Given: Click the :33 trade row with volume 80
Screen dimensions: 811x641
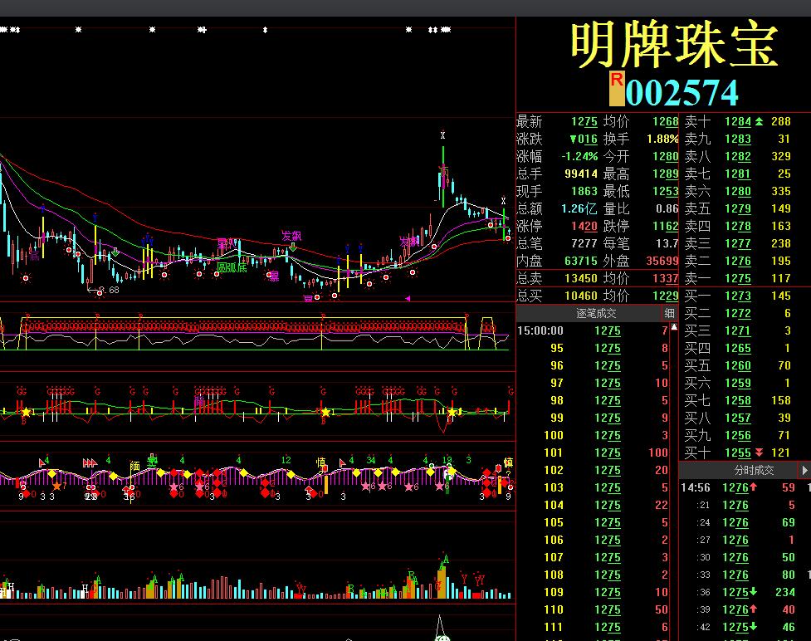Looking at the screenshot, I should (745, 575).
